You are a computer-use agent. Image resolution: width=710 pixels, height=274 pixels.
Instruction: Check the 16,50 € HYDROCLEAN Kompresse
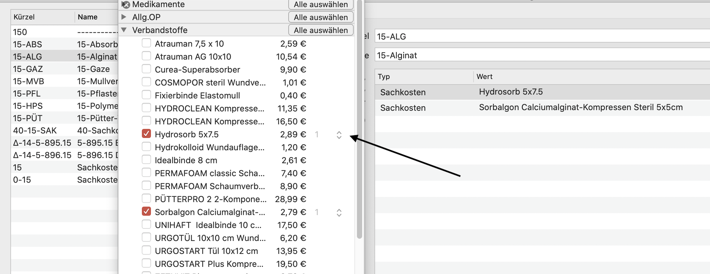[x=146, y=121]
